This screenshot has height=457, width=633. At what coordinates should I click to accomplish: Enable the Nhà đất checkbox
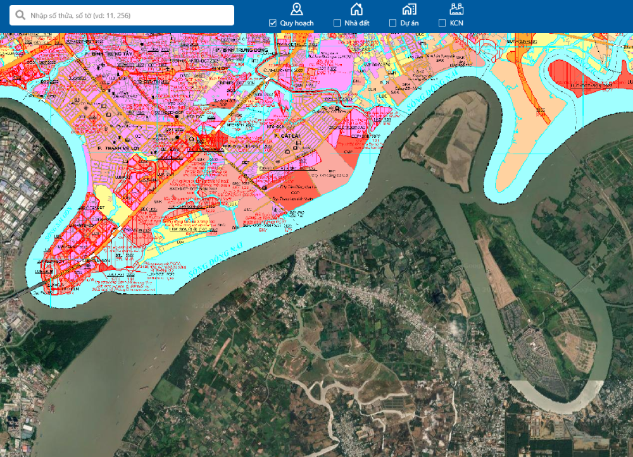click(x=337, y=23)
